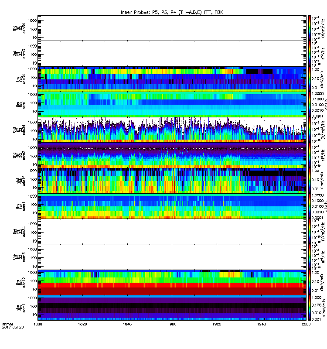Select the 'tha fff 32 scm3' panel label

coord(19,54)
